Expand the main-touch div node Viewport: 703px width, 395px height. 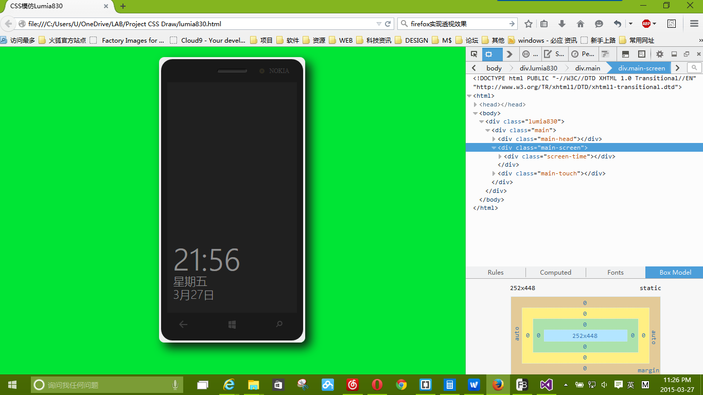pyautogui.click(x=494, y=174)
